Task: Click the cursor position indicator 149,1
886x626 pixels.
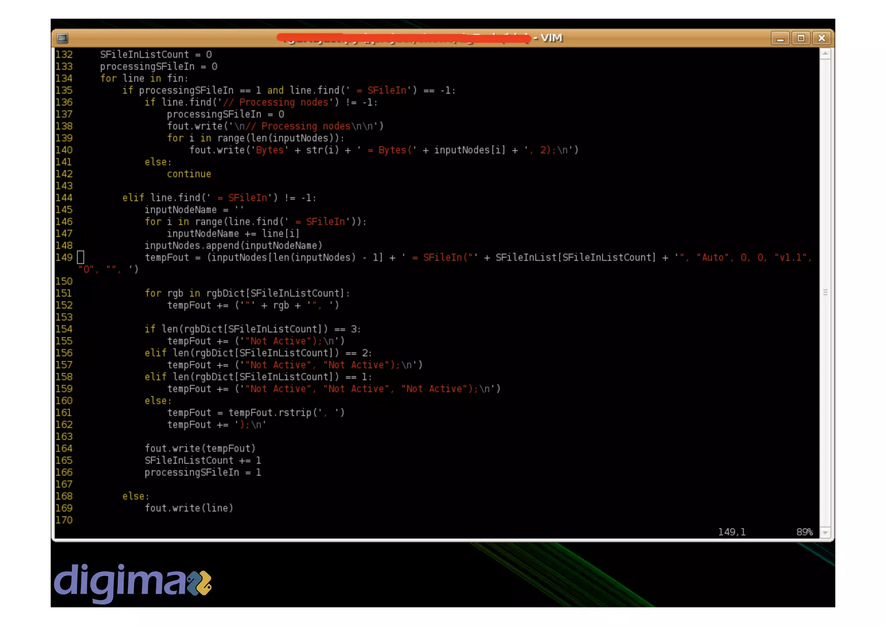Action: click(732, 532)
